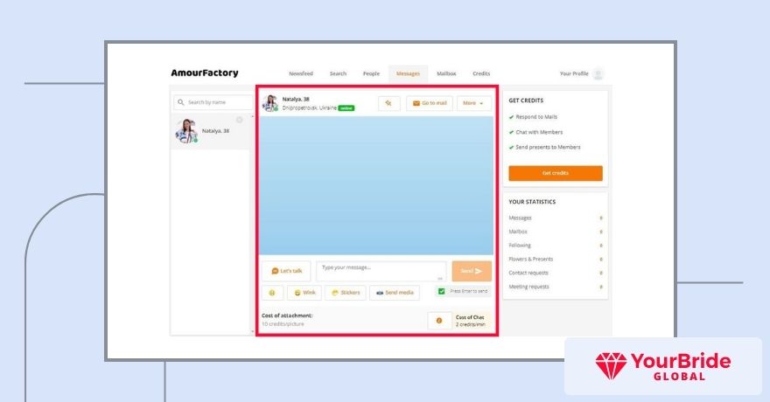Click the orange Get credits button
This screenshot has height=402, width=770.
(556, 173)
